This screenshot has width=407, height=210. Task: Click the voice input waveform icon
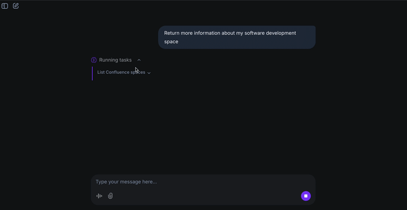point(99,196)
